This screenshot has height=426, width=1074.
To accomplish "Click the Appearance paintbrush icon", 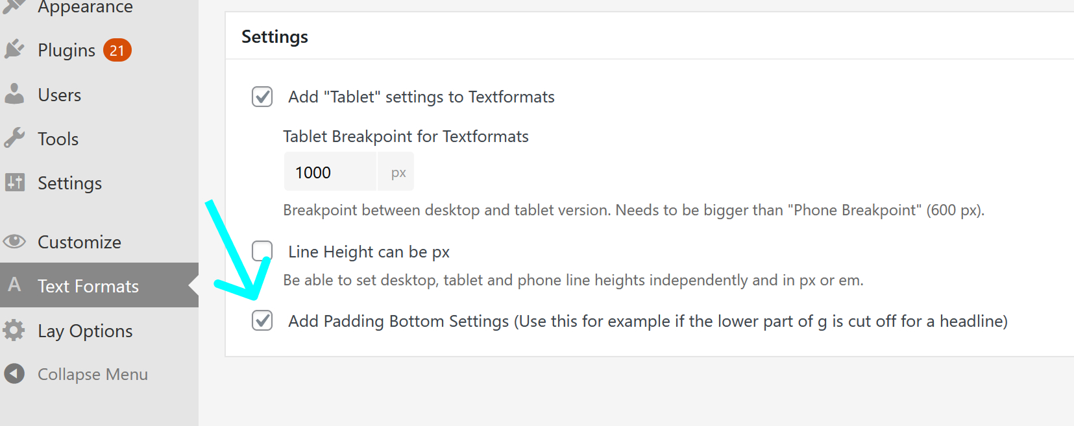I will click(x=14, y=6).
